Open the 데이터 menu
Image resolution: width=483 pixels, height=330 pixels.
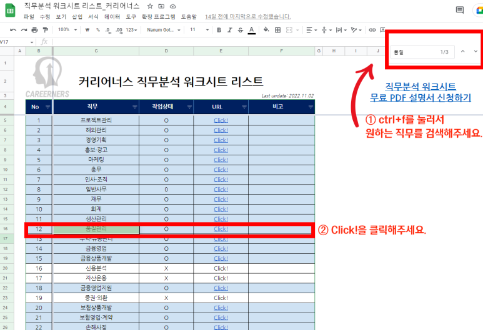(x=112, y=17)
